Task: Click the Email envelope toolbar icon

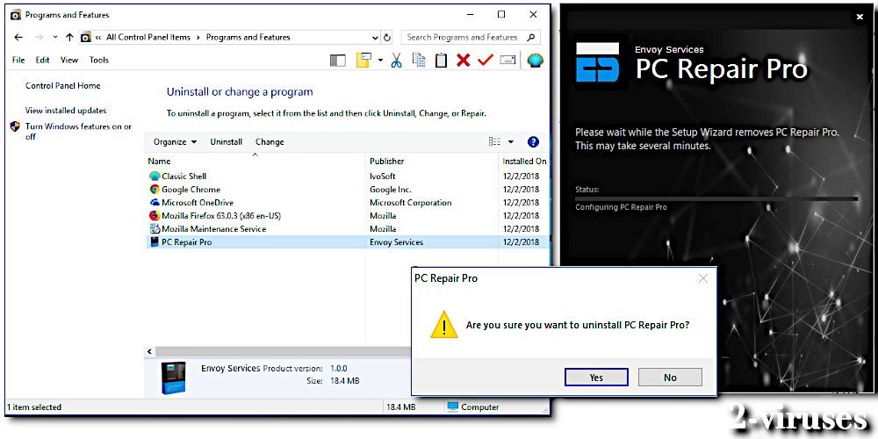Action: coord(507,60)
